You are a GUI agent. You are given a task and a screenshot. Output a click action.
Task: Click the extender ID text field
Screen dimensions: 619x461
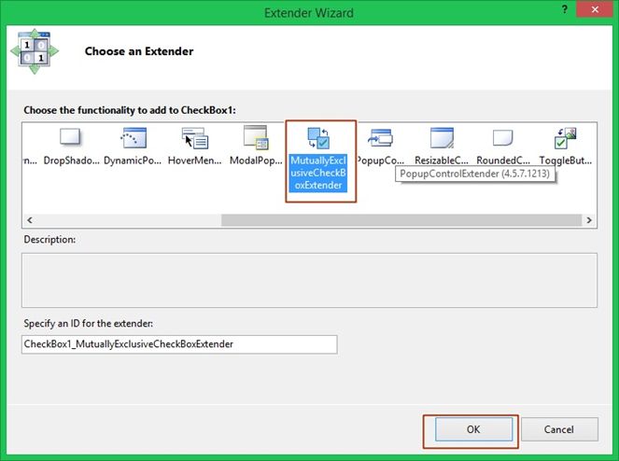(179, 344)
